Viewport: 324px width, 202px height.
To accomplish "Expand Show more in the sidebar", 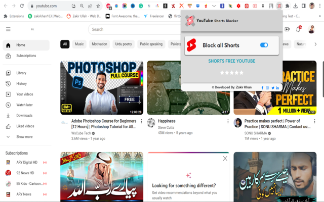I will click(x=26, y=137).
